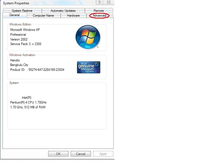The image size is (198, 164).
Task: Click the genuine Microsoft software badge
Action: point(89,67)
